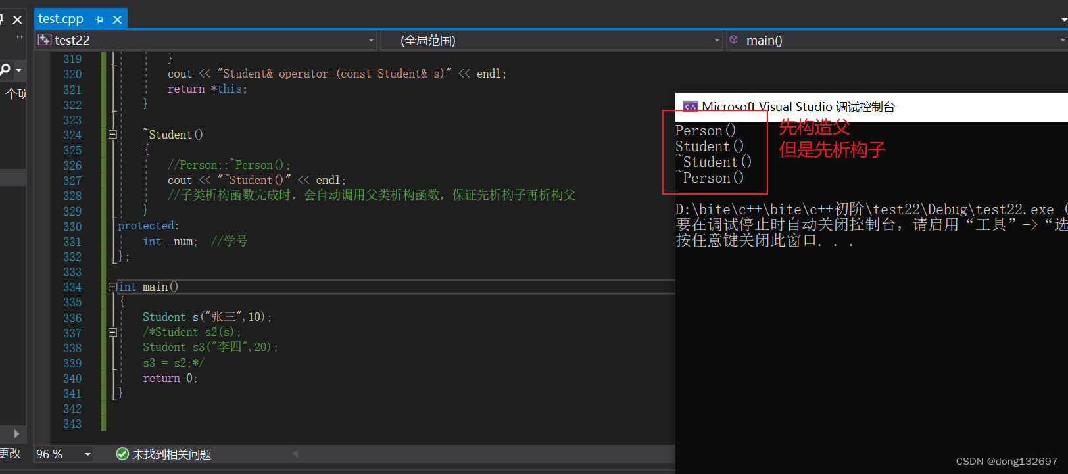Collapse the int main() function block

pos(112,287)
